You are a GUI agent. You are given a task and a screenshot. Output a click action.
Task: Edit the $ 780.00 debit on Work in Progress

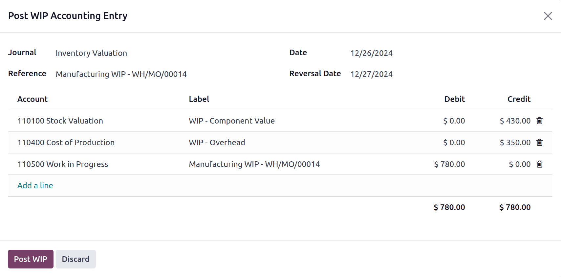[449, 164]
